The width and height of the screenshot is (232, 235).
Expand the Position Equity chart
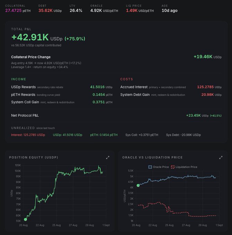108,158
